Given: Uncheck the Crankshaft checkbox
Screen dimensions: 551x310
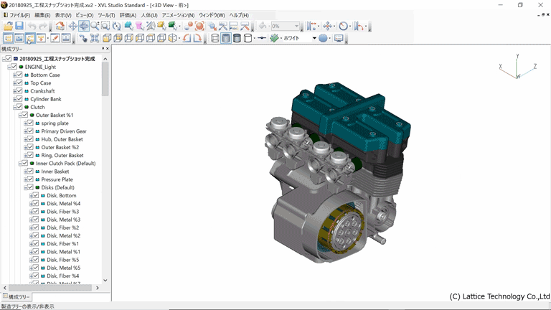Looking at the screenshot, I should tap(19, 91).
